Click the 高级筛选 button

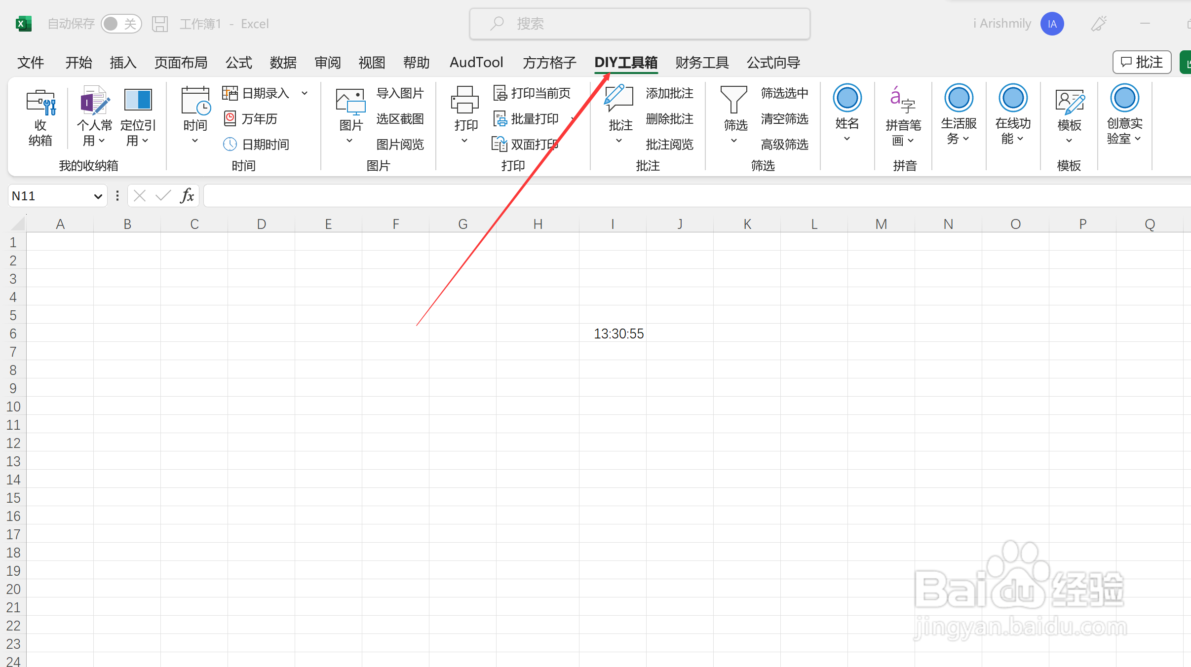coord(784,145)
